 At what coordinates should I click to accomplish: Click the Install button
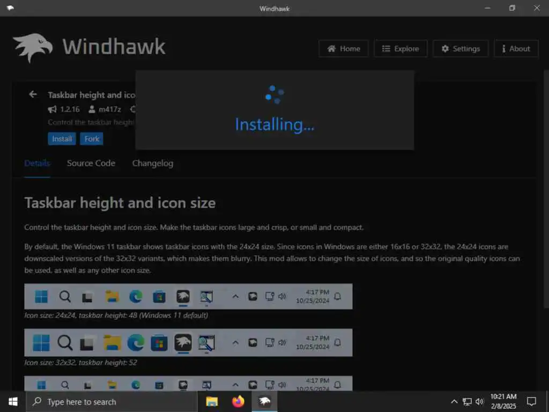click(62, 139)
